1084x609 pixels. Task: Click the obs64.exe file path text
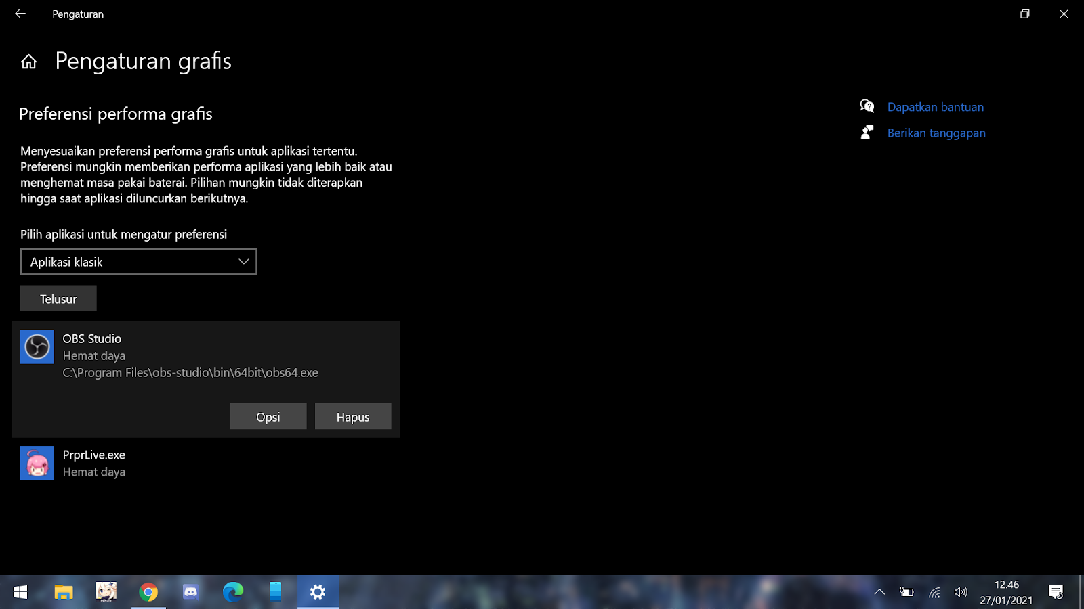tap(190, 373)
